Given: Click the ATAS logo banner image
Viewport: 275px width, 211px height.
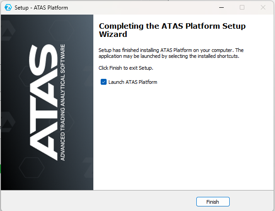Looking at the screenshot, I should 47,103.
